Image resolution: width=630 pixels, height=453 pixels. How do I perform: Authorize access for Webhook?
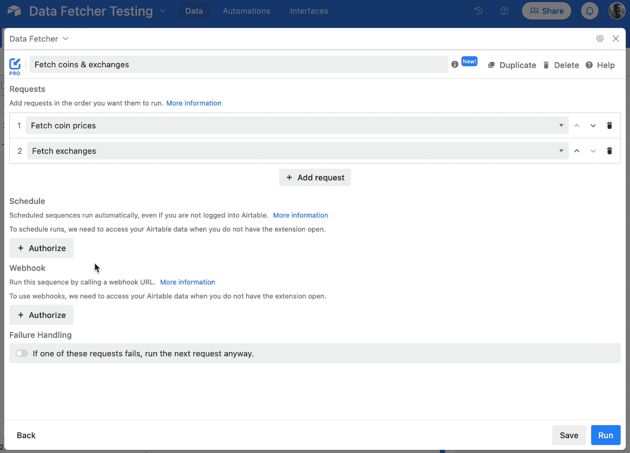coord(41,315)
